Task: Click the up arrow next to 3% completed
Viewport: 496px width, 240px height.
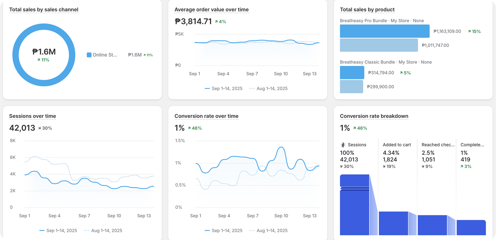Action: point(462,167)
